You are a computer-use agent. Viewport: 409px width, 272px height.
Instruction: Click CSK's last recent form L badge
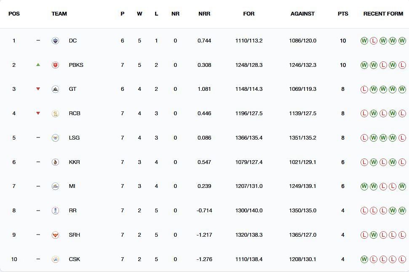point(402,259)
